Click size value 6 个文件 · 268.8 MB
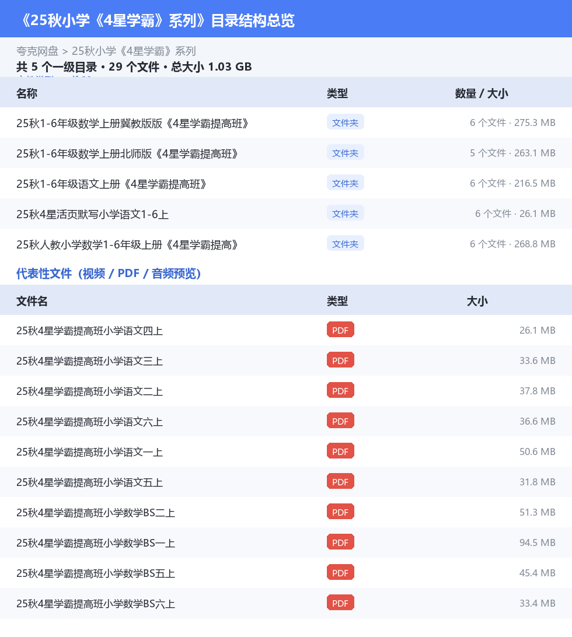The height and width of the screenshot is (637, 572). (x=512, y=244)
